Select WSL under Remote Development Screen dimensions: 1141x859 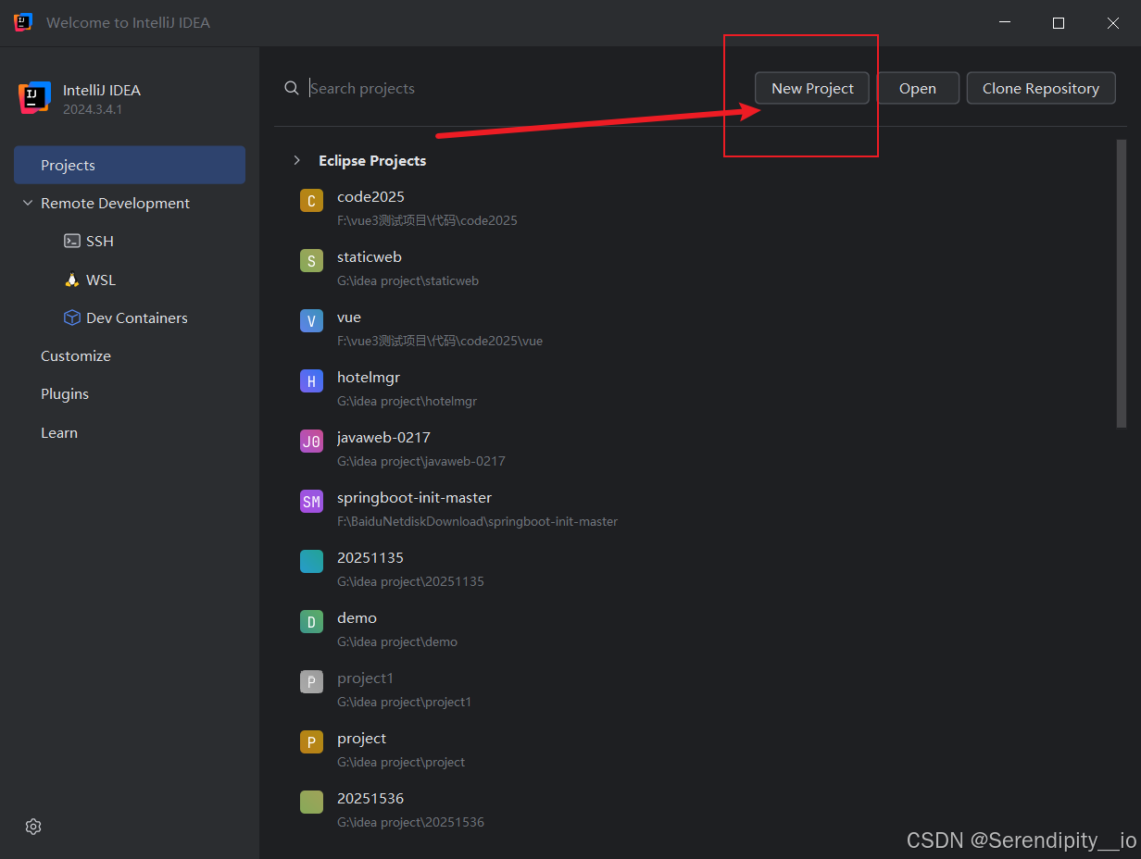coord(101,280)
